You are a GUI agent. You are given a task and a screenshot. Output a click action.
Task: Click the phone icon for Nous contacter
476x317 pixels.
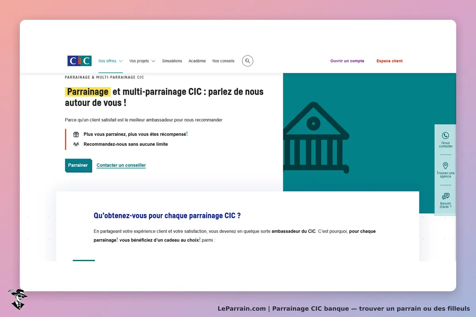[x=445, y=136]
